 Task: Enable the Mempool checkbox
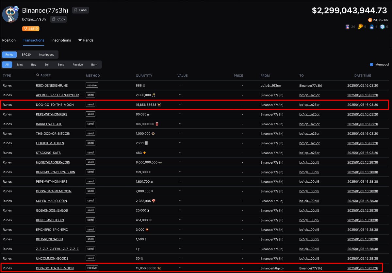(372, 64)
